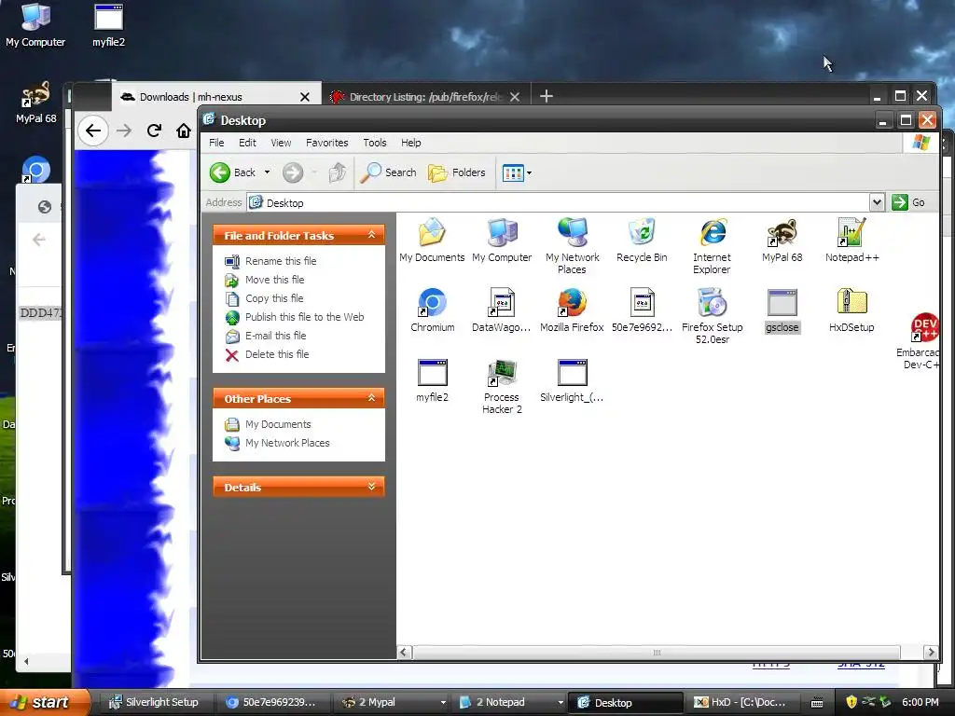
Task: Click the Go button beside address bar
Action: coord(908,202)
